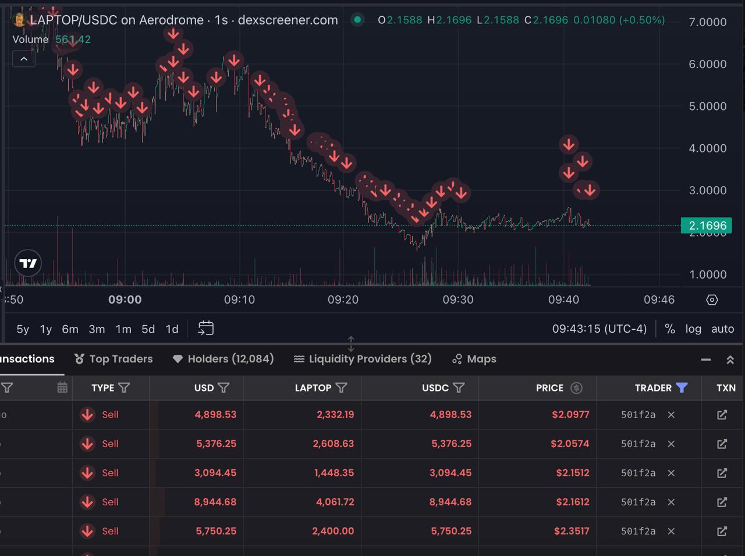This screenshot has width=745, height=556.
Task: Click the panel resize handle between chart and table
Action: pos(350,344)
